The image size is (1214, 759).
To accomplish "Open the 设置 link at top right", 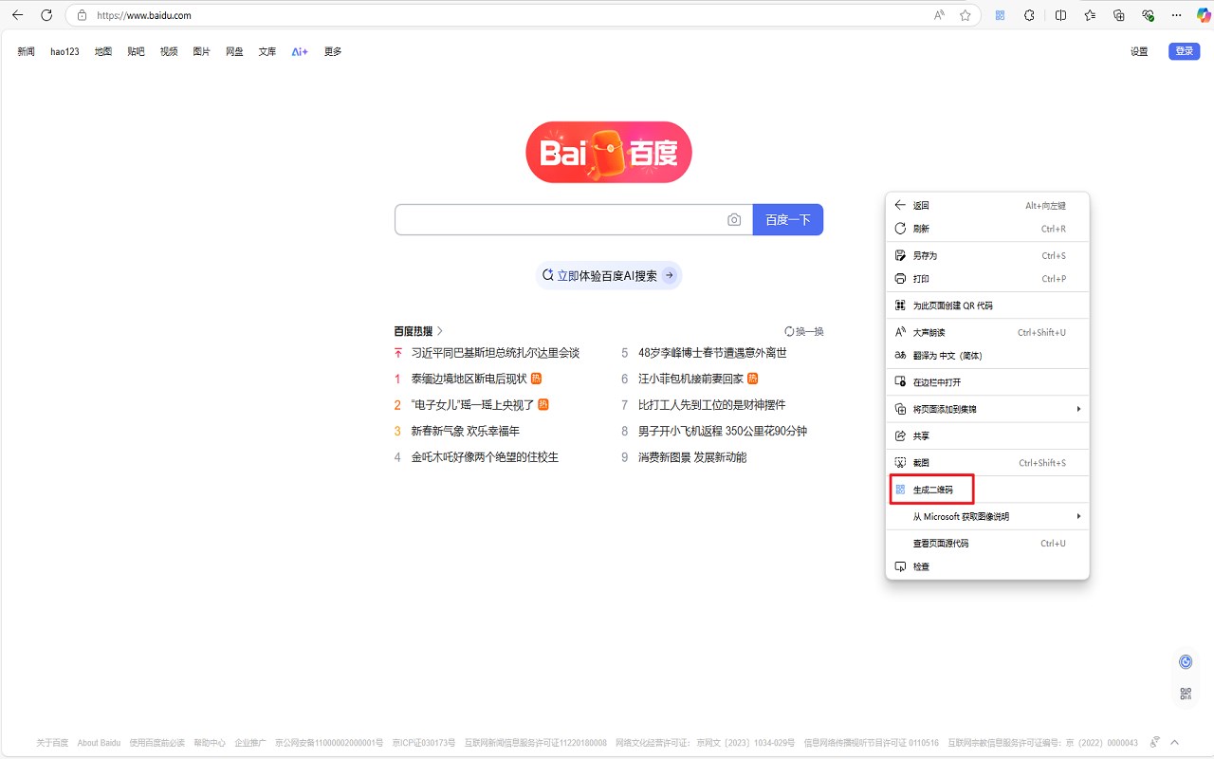I will tap(1139, 51).
